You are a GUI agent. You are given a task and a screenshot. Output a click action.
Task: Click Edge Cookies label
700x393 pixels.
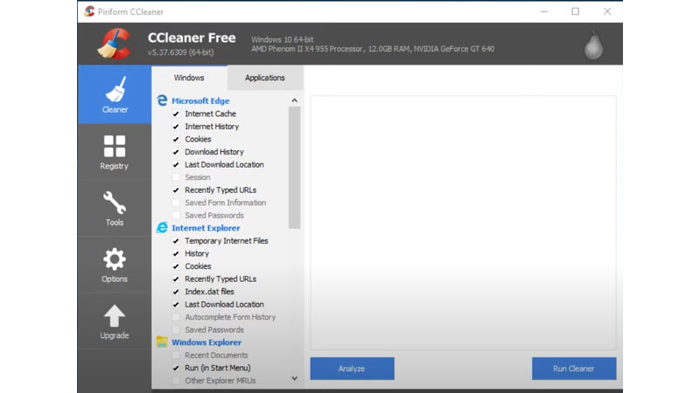198,139
